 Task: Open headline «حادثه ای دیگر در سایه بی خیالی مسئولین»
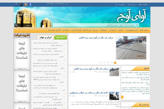click(89, 93)
